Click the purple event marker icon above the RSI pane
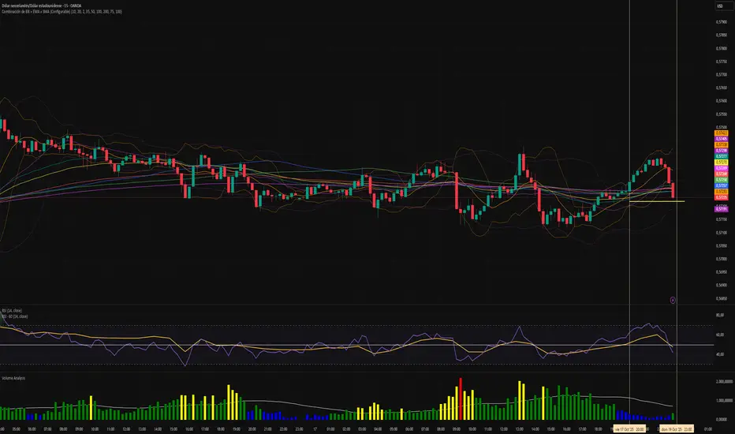 click(x=673, y=300)
